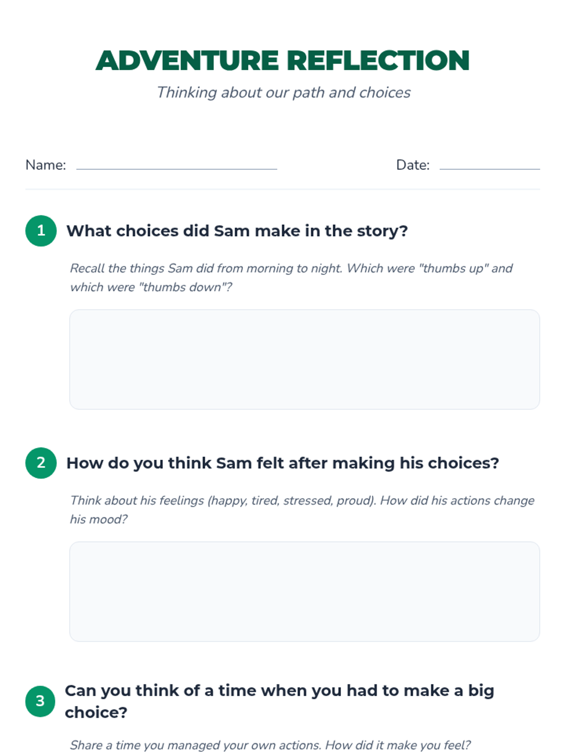Click the divider line below Name and Date
The height and width of the screenshot is (753, 565).
click(282, 189)
